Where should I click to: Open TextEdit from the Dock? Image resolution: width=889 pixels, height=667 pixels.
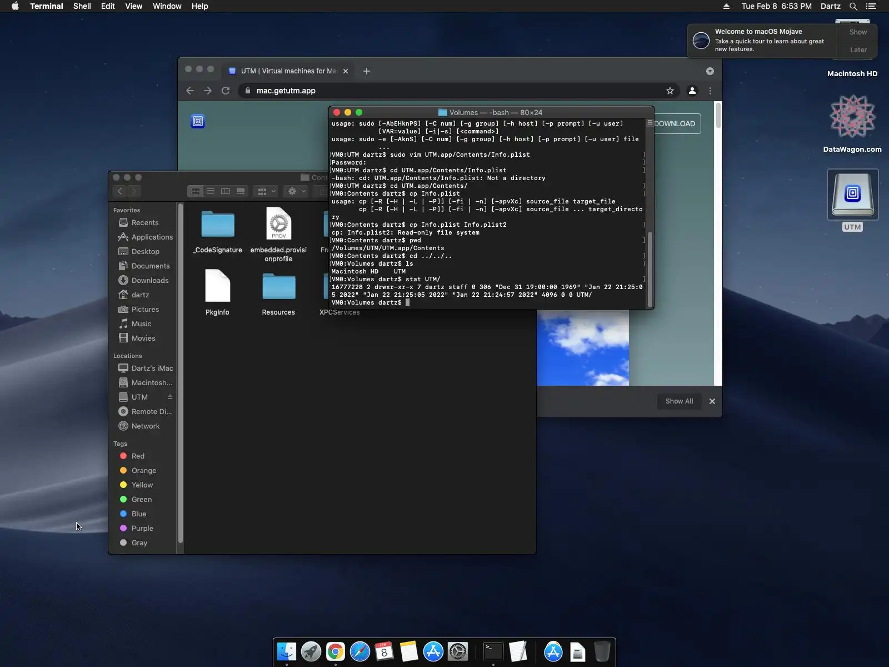518,651
